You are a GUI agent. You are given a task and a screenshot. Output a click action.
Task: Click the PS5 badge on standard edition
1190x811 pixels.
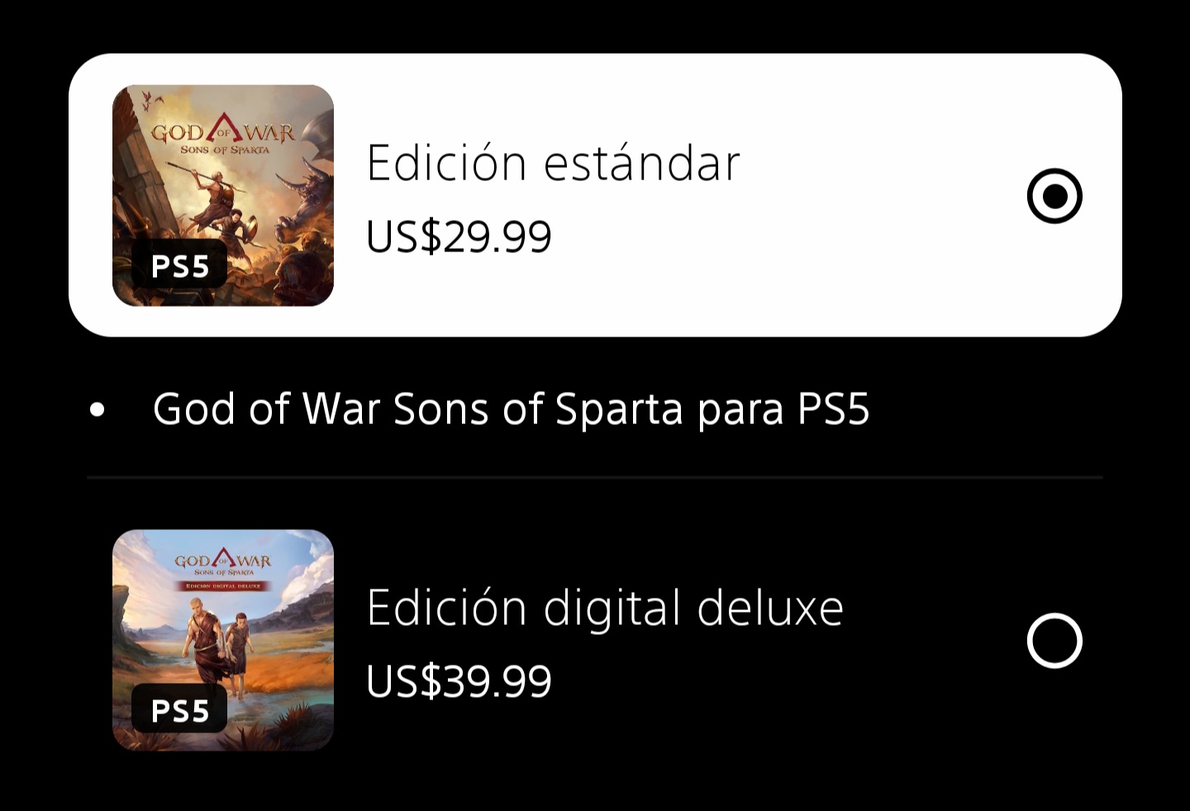[179, 266]
